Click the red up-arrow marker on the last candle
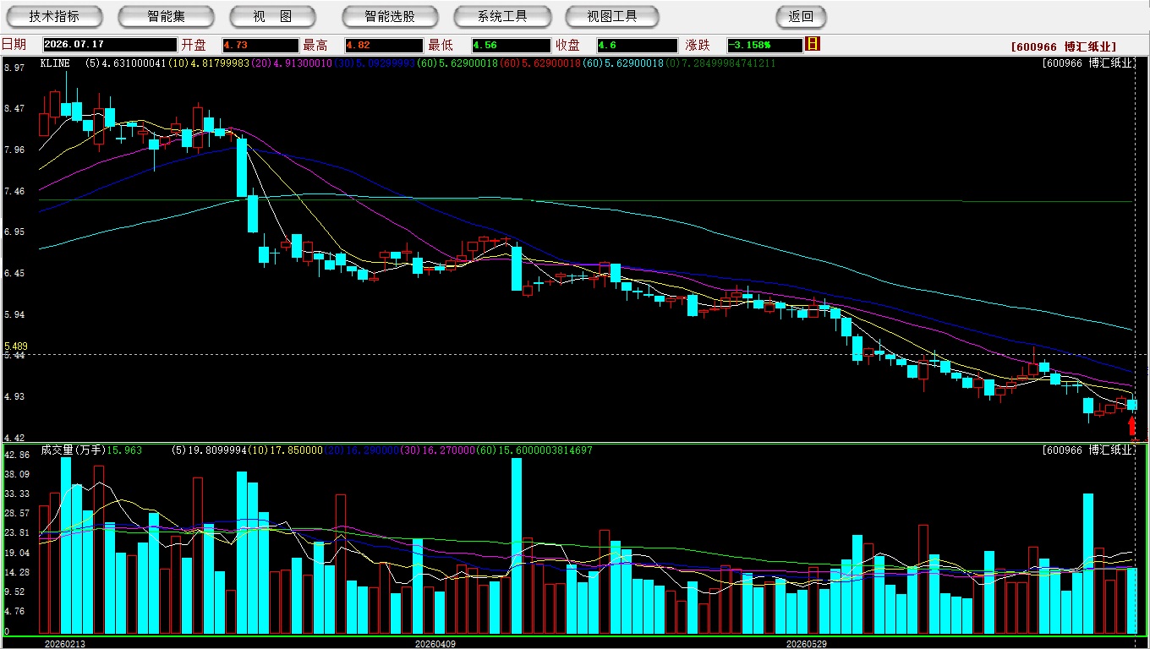 click(1132, 426)
